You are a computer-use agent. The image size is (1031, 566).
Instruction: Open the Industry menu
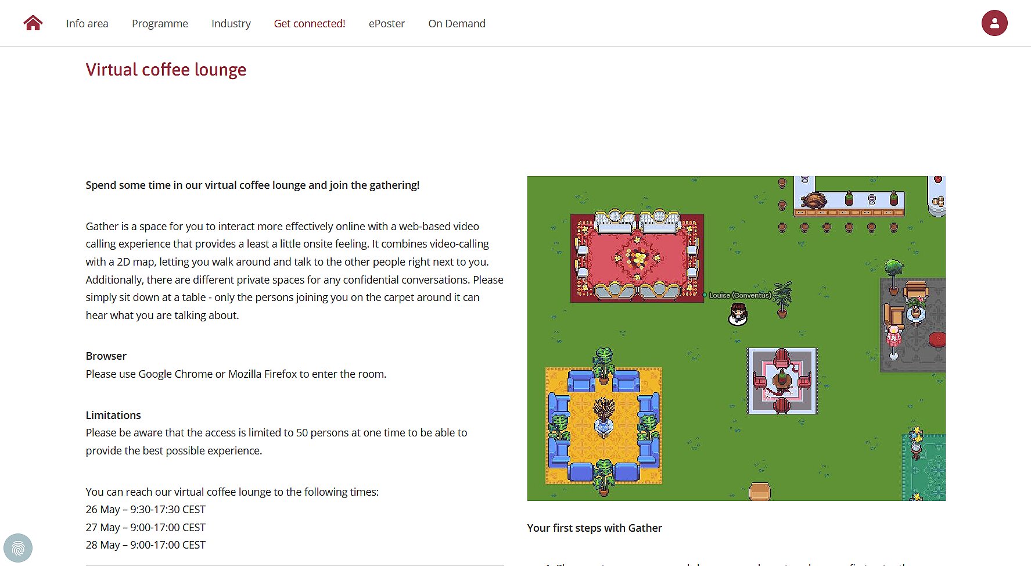click(x=231, y=23)
